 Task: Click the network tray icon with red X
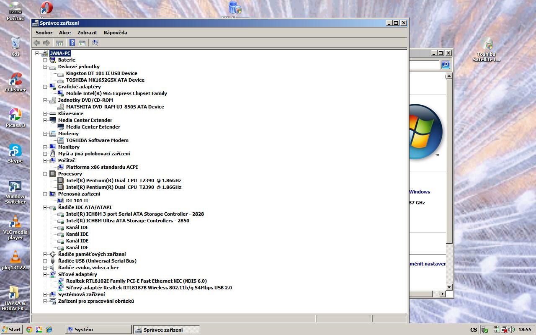coord(504,330)
